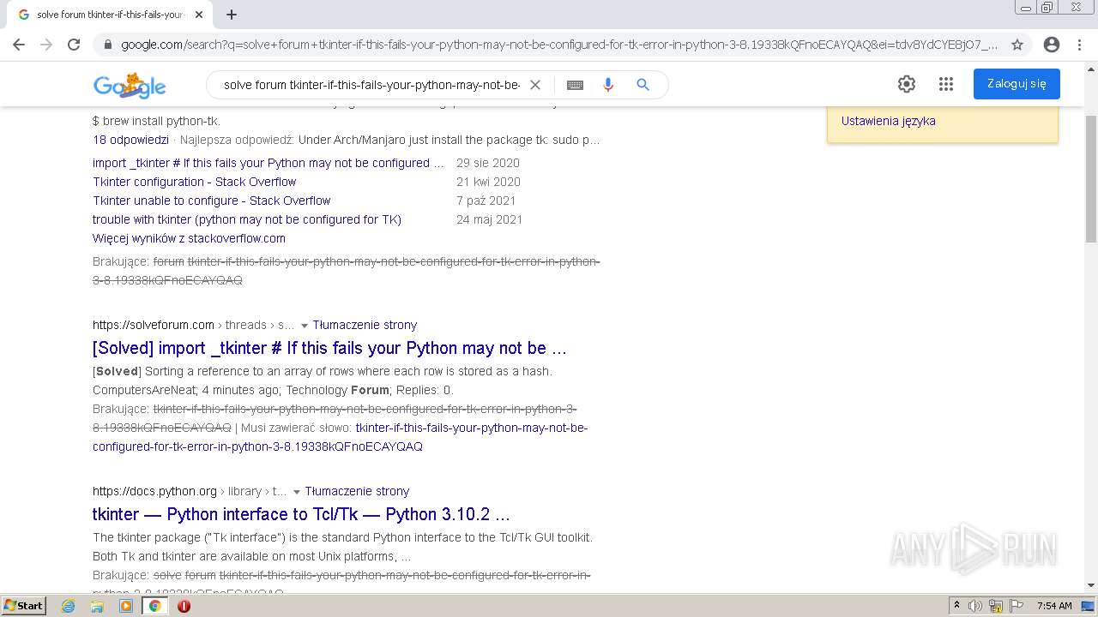Click the page scrollbar up arrow
Viewport: 1098px width, 617px height.
tap(1091, 70)
